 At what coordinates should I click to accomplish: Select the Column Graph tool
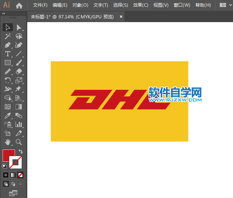click(19, 124)
